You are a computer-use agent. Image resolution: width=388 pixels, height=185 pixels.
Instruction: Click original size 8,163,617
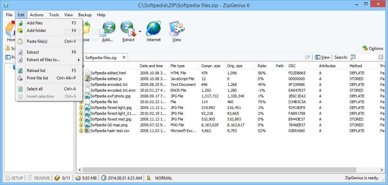tap(236, 125)
